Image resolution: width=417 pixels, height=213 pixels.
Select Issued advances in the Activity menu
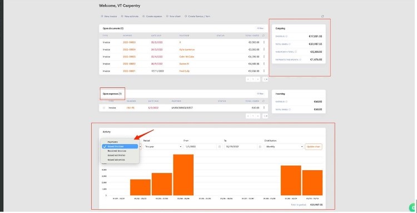(x=120, y=160)
